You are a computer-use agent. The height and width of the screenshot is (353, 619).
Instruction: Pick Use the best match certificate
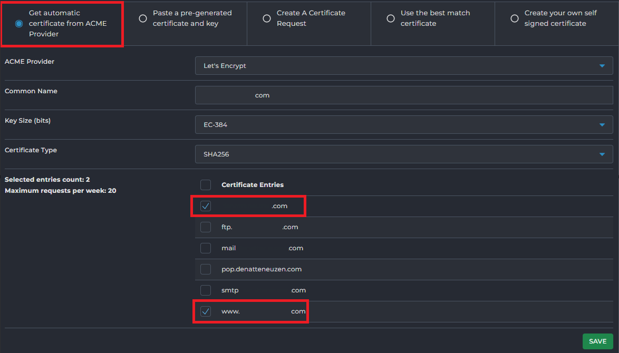tap(391, 18)
